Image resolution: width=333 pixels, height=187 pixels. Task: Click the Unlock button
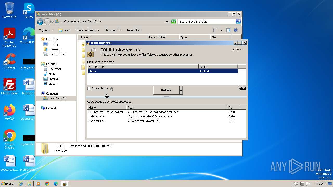pos(166,90)
